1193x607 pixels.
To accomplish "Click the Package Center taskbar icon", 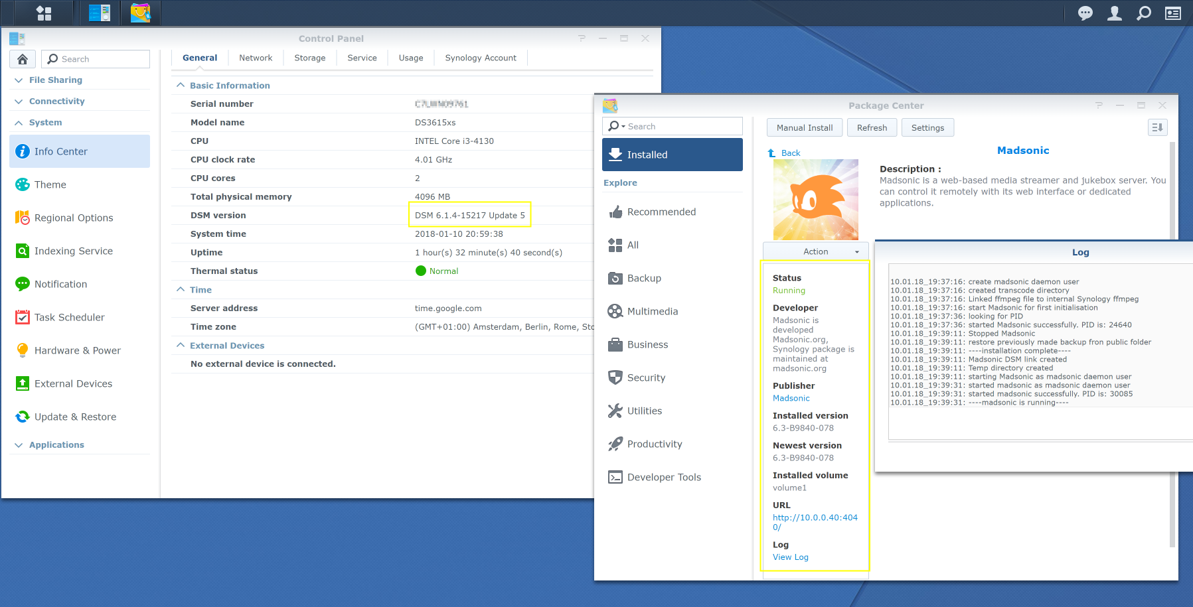I will pos(140,13).
